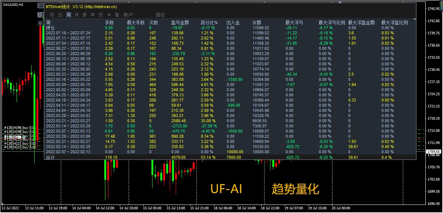
Task: Click the 路径 path tab
Action: [160, 15]
